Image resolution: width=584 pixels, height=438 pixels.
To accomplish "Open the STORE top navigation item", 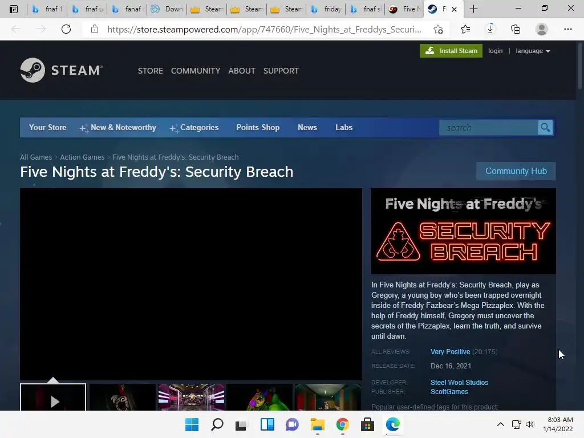I will click(x=151, y=71).
